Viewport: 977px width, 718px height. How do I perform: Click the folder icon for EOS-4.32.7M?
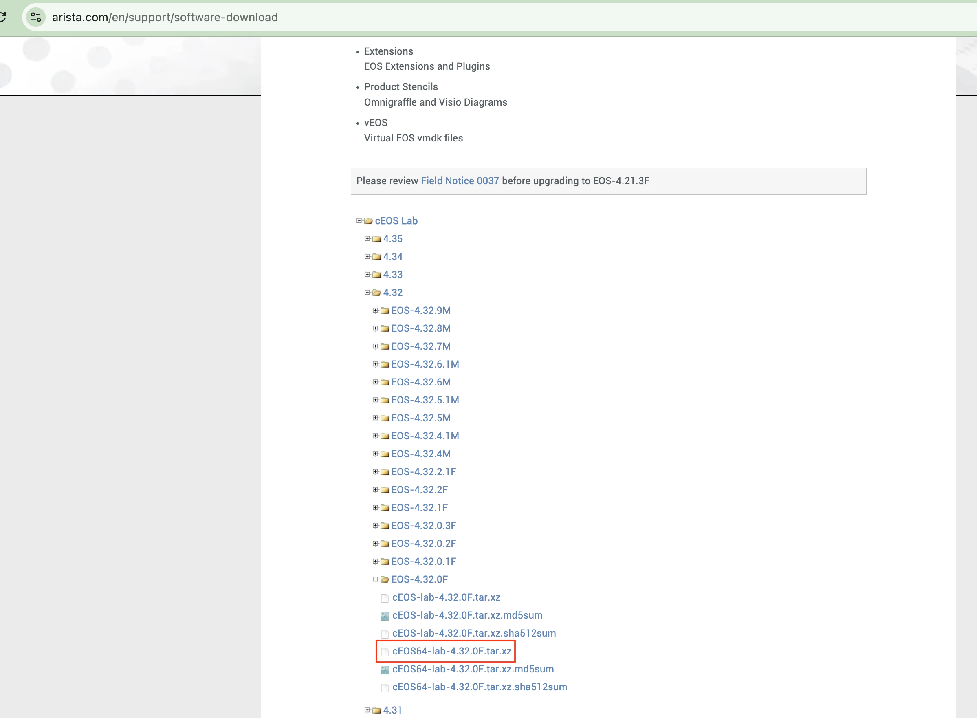(x=385, y=346)
